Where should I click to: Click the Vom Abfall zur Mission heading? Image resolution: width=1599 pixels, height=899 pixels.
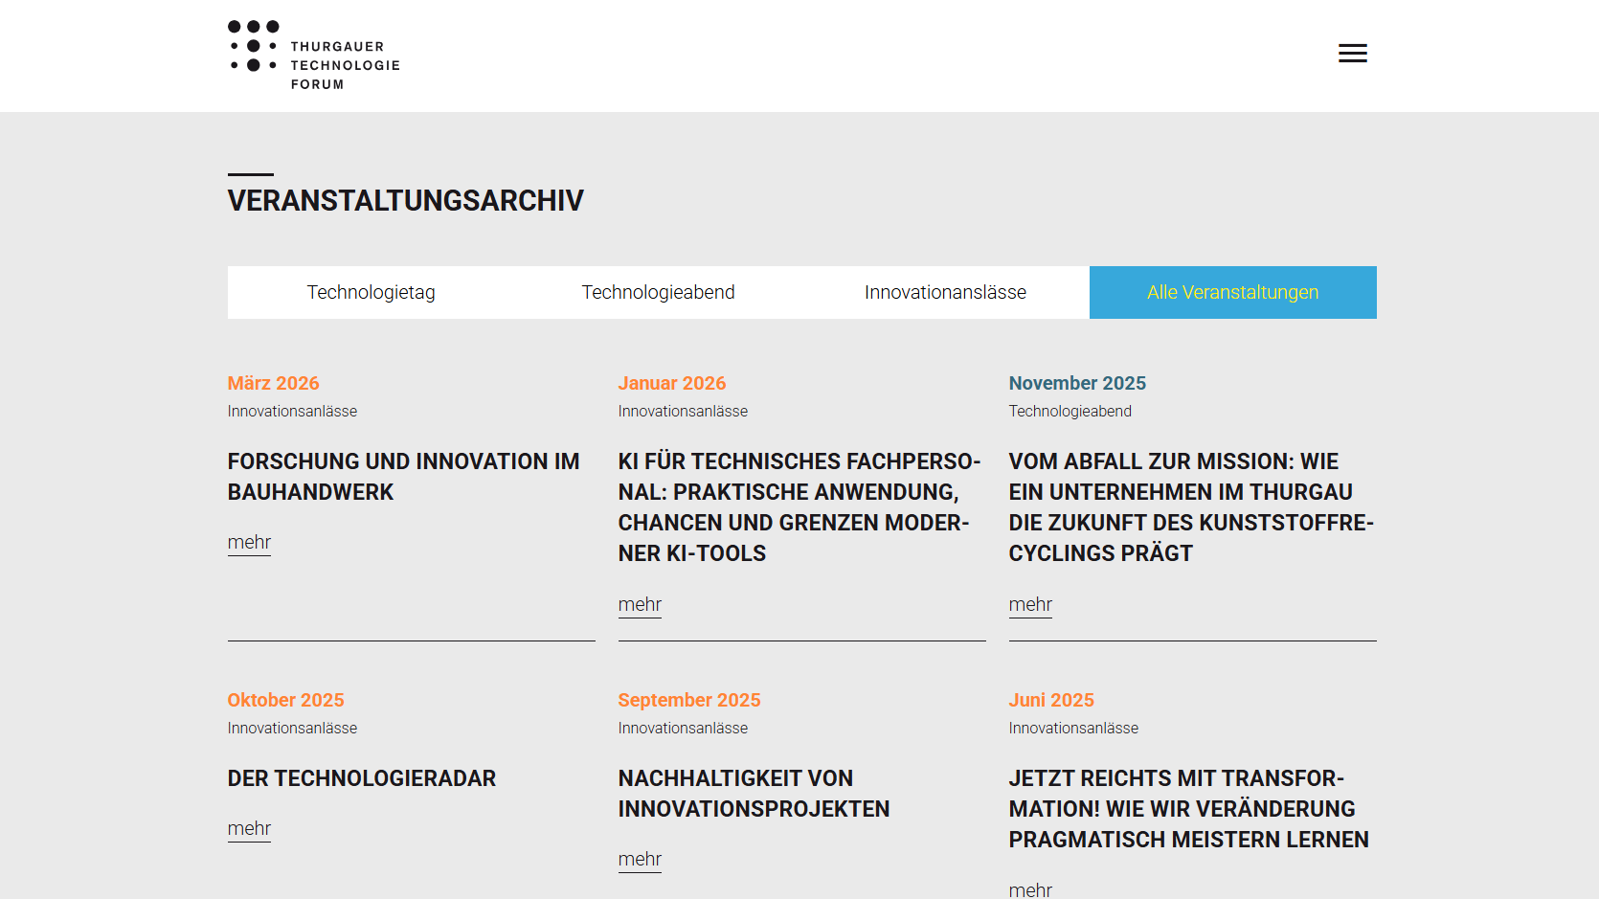point(1191,507)
